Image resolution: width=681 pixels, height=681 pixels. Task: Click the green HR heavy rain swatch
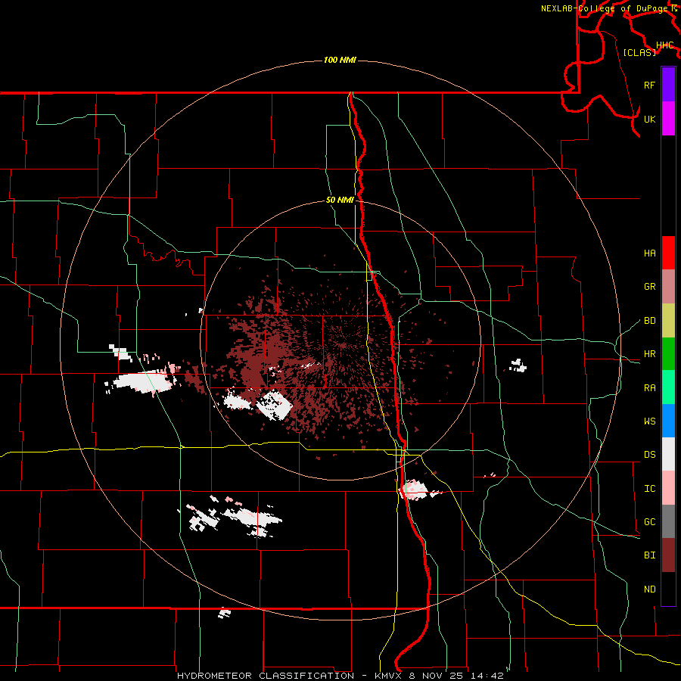point(668,353)
